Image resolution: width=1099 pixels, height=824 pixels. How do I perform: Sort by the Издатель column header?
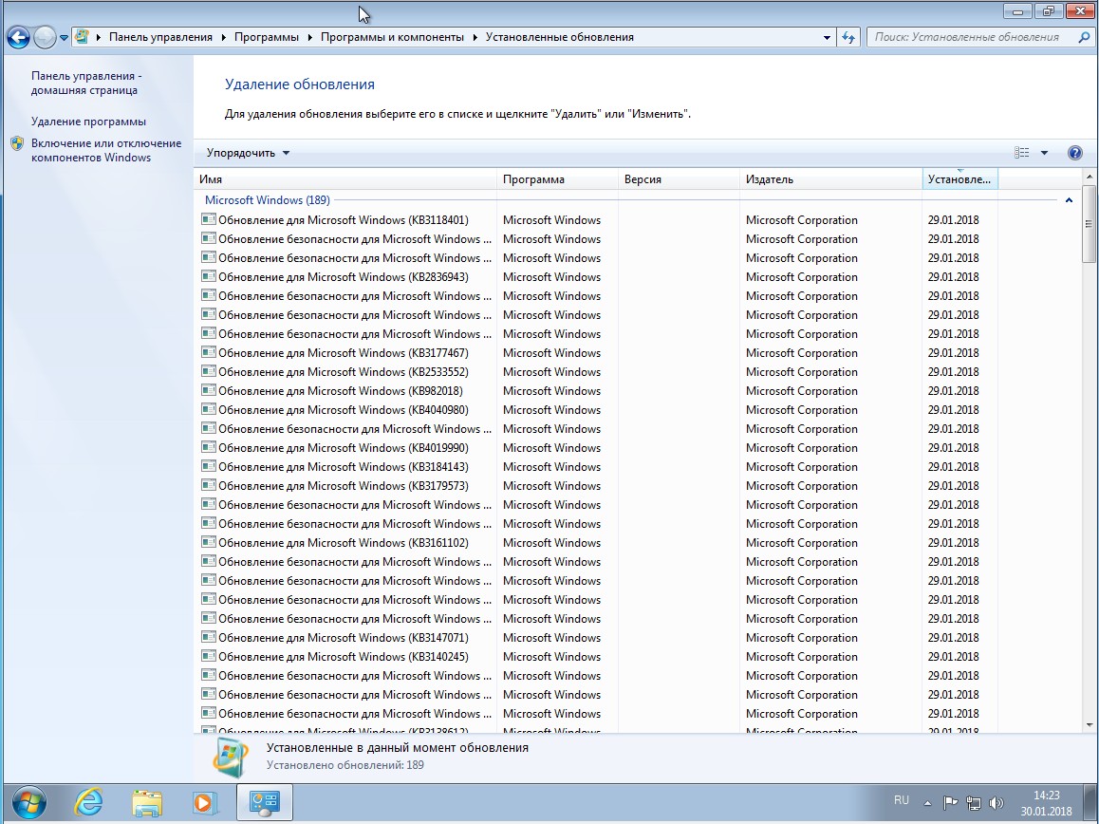tap(830, 179)
